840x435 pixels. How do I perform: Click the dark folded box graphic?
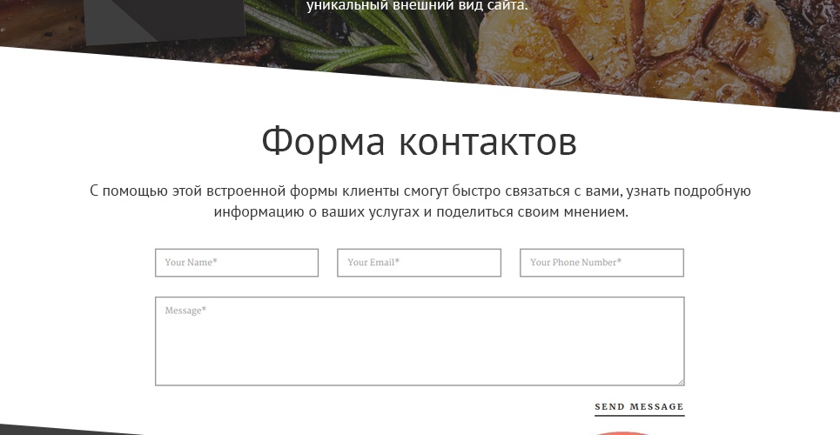[x=164, y=20]
